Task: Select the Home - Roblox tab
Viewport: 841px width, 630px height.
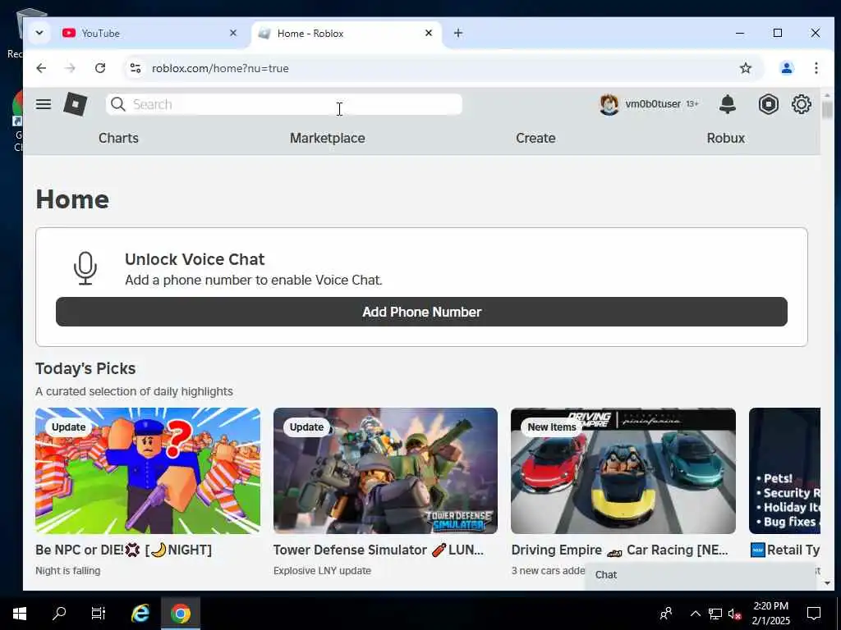Action: pyautogui.click(x=346, y=33)
